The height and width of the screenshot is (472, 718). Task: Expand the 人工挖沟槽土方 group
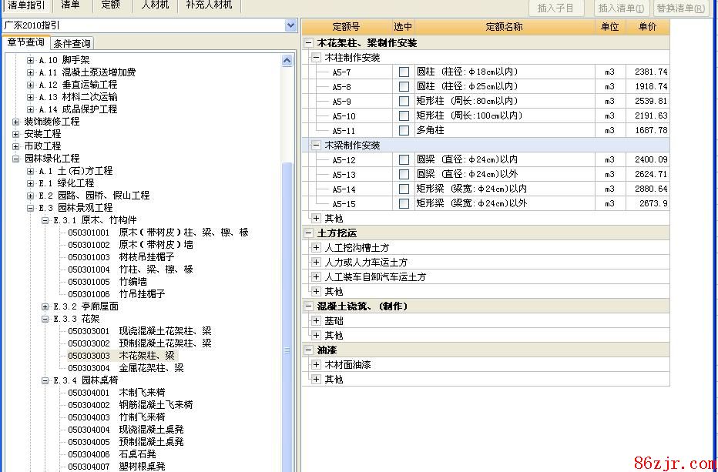pos(316,248)
